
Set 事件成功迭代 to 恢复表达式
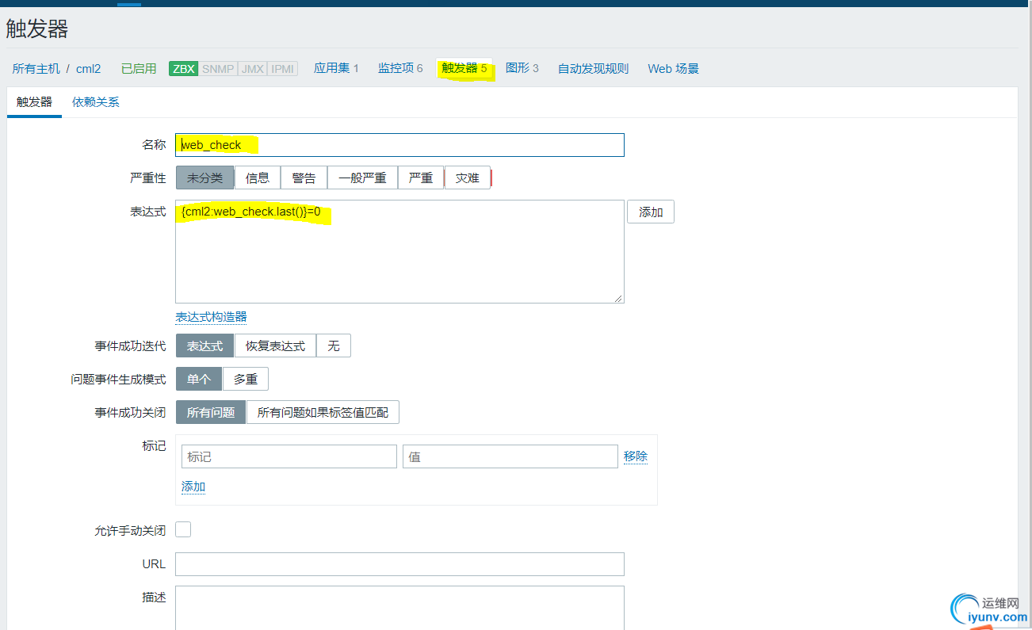coord(275,346)
